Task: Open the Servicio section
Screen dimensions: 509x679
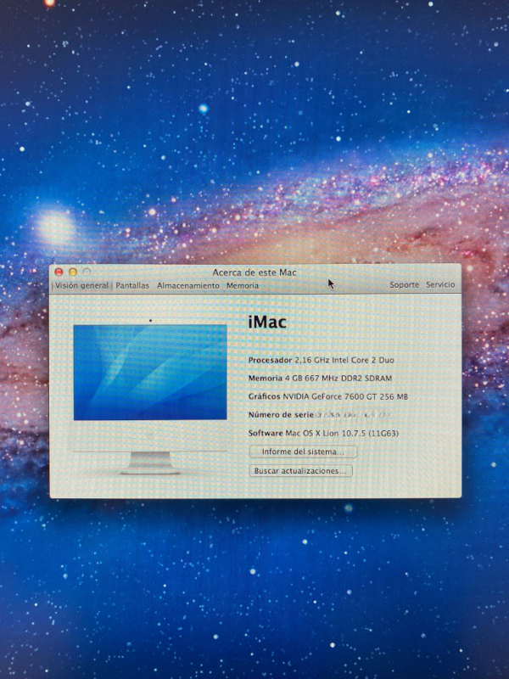Action: 440,284
